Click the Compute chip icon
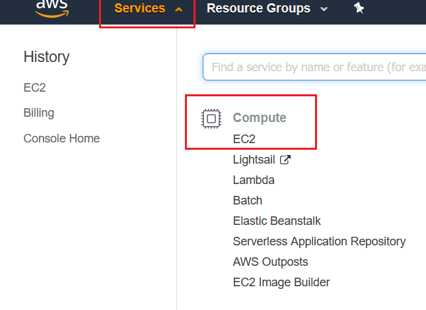This screenshot has height=310, width=426. coord(211,119)
